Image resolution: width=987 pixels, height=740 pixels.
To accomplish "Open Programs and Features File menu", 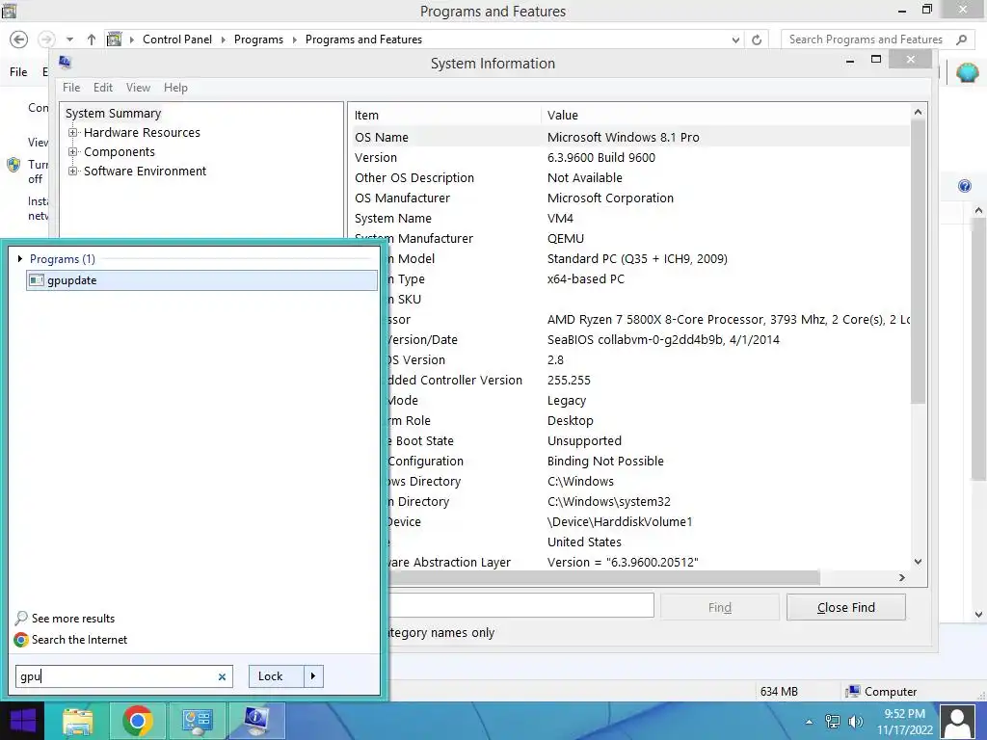I will point(18,71).
